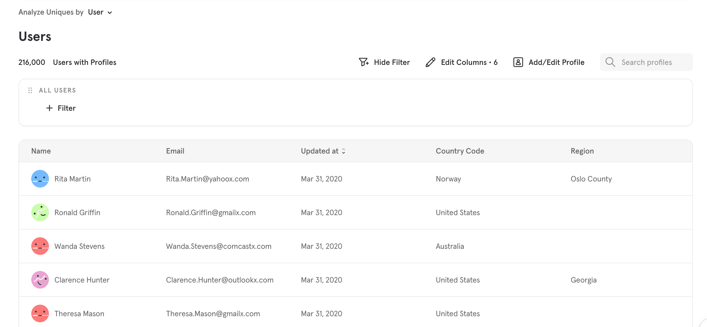Screen dimensions: 707x327
Task: Select the Name column header
Action: click(41, 151)
